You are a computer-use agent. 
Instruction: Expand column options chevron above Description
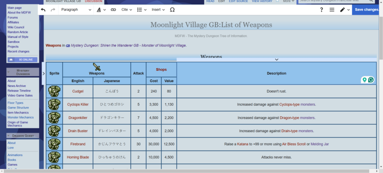[277, 59]
